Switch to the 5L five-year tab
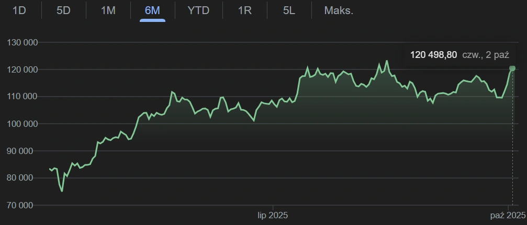Viewport: 527px width, 225px height. (289, 10)
